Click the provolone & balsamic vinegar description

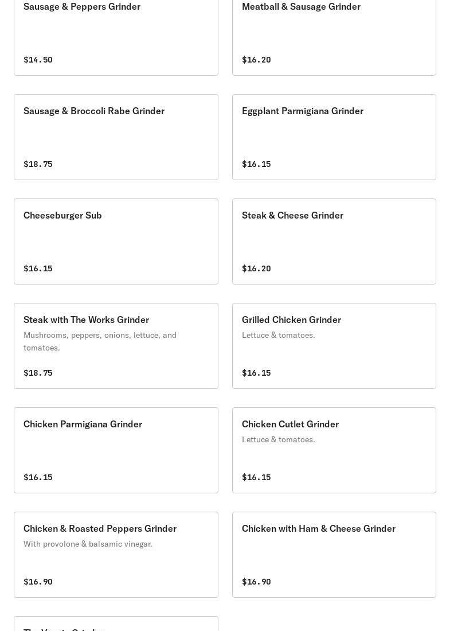[88, 544]
